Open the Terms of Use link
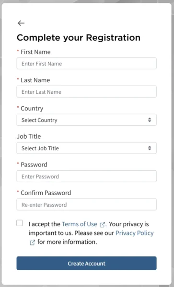 click(80, 224)
